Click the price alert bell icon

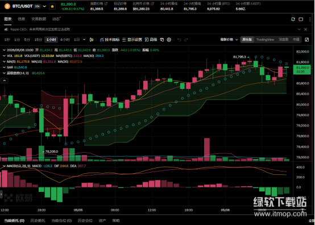coord(293,19)
